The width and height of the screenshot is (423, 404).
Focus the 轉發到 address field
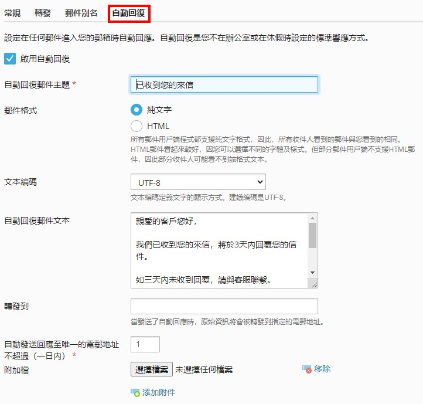click(x=224, y=306)
